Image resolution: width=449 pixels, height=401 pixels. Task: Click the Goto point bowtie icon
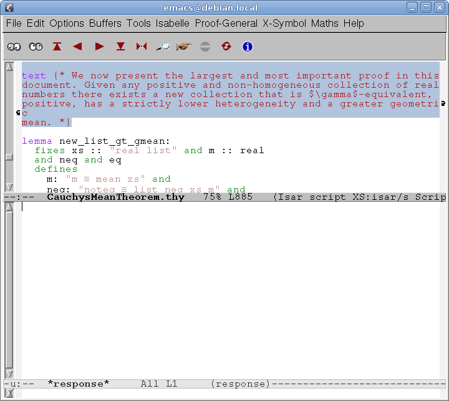pyautogui.click(x=142, y=47)
